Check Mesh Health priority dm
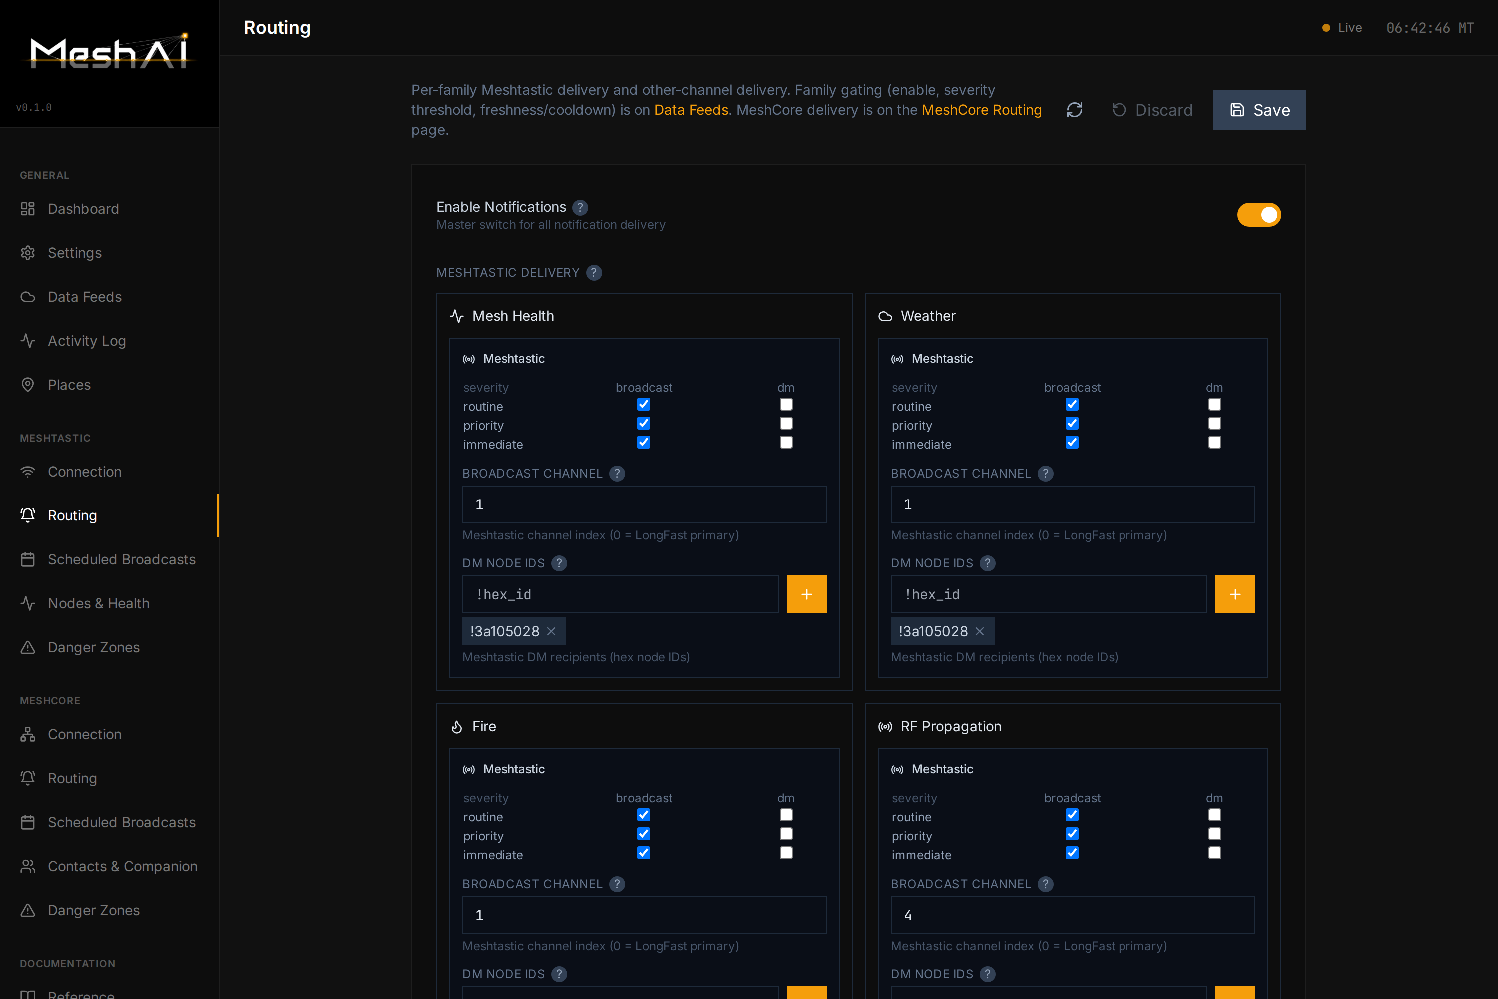 [786, 424]
